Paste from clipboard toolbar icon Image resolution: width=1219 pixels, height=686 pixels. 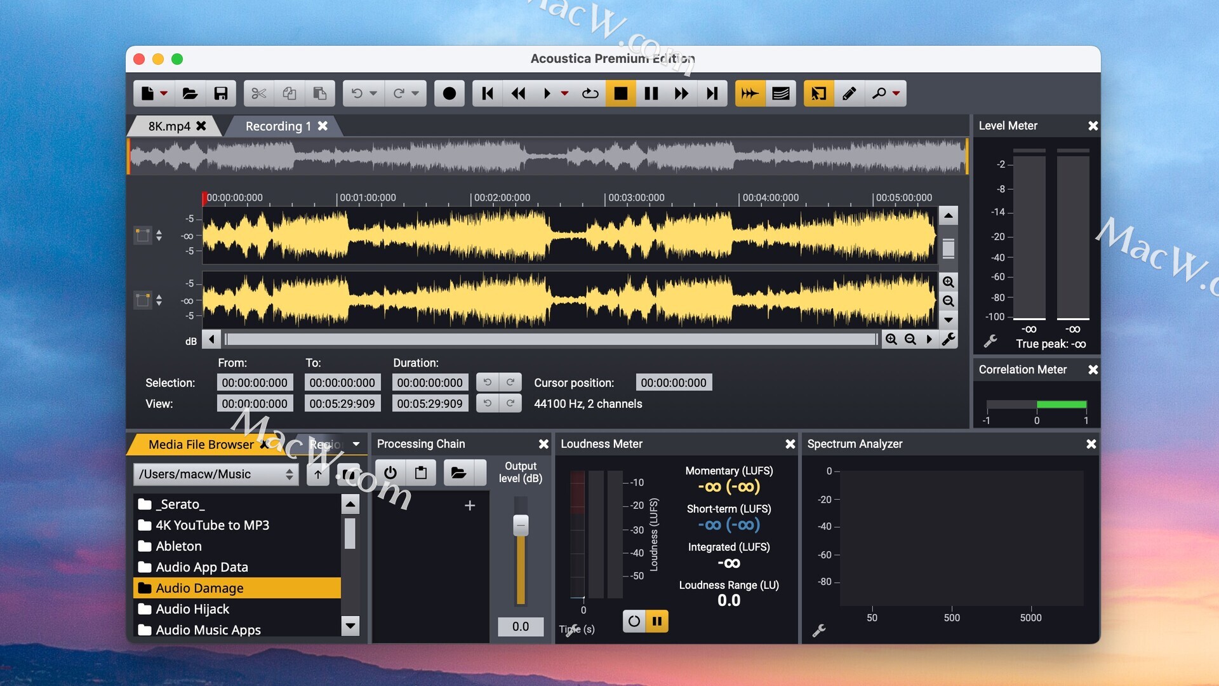319,94
